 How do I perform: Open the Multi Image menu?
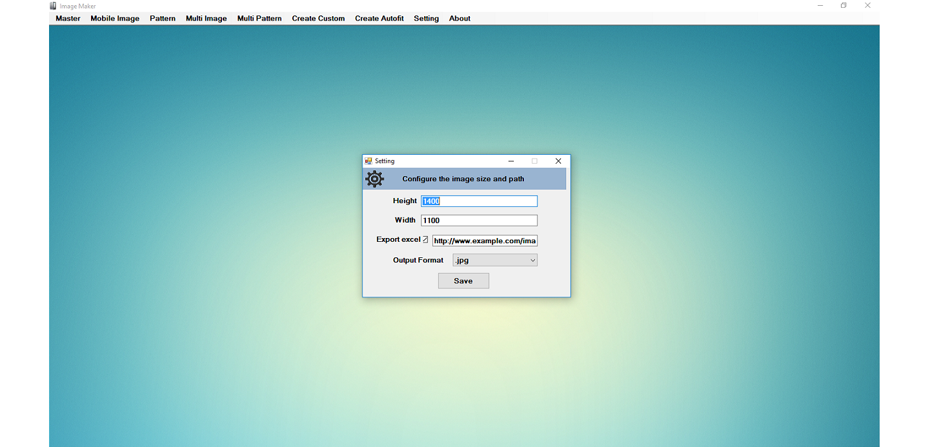click(x=207, y=19)
